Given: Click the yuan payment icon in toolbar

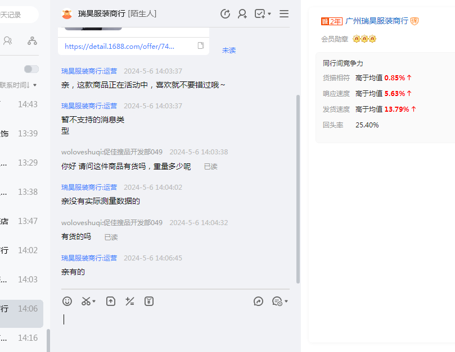Looking at the screenshot, I should coord(149,301).
